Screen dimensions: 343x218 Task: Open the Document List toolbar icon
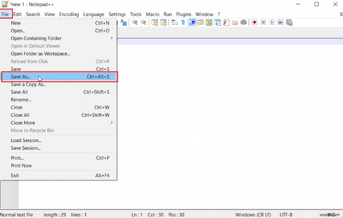(x=218, y=22)
